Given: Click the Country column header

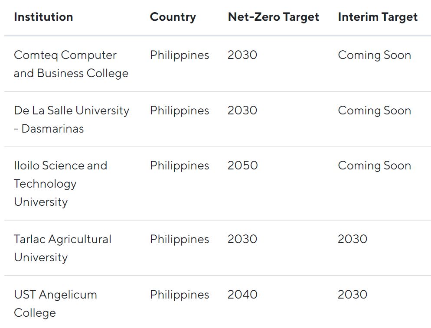Looking at the screenshot, I should [173, 17].
